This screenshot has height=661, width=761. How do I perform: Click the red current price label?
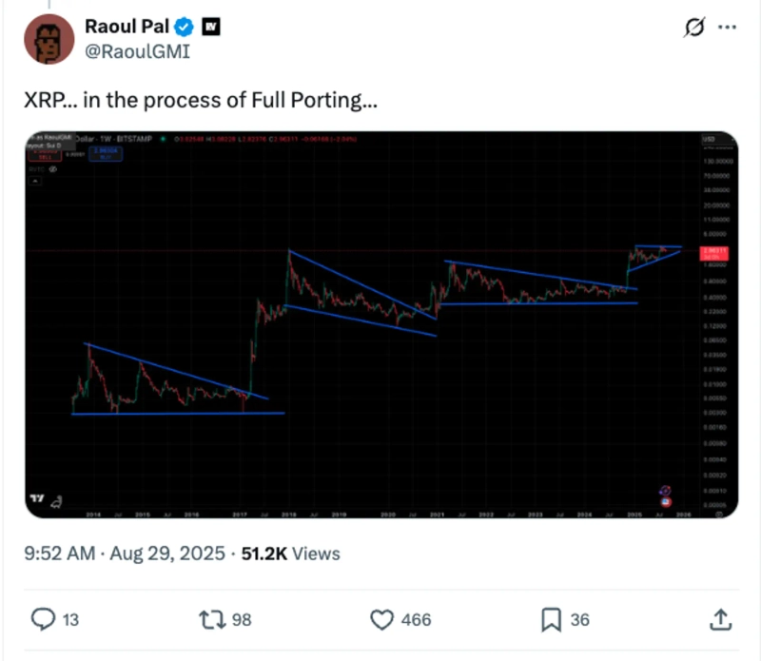point(713,252)
